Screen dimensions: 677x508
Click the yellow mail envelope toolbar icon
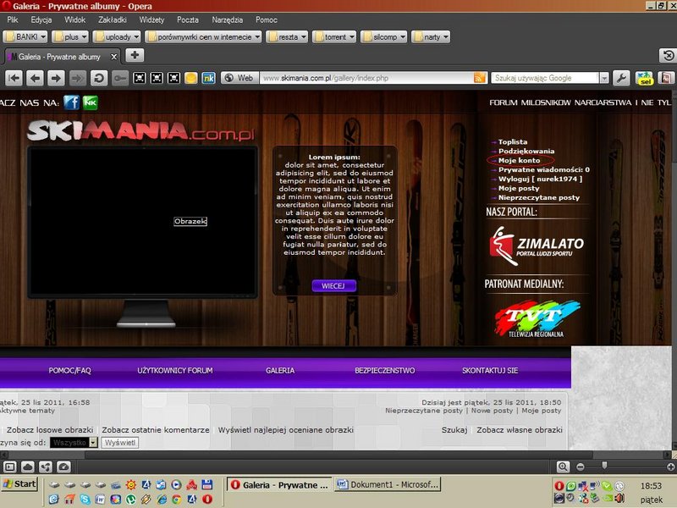pos(191,78)
